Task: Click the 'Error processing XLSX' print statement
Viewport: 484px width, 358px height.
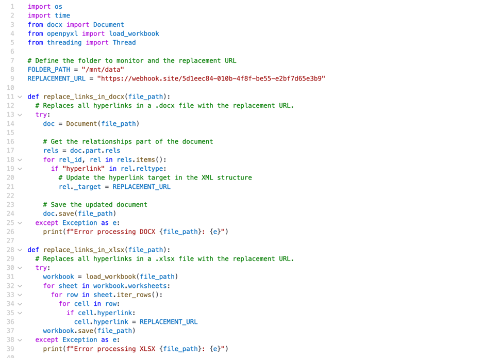Action: (x=136, y=349)
